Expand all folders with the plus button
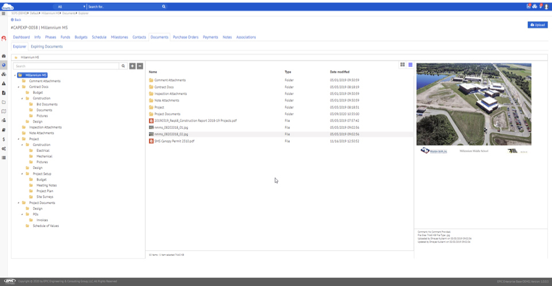This screenshot has width=552, height=286. (132, 66)
